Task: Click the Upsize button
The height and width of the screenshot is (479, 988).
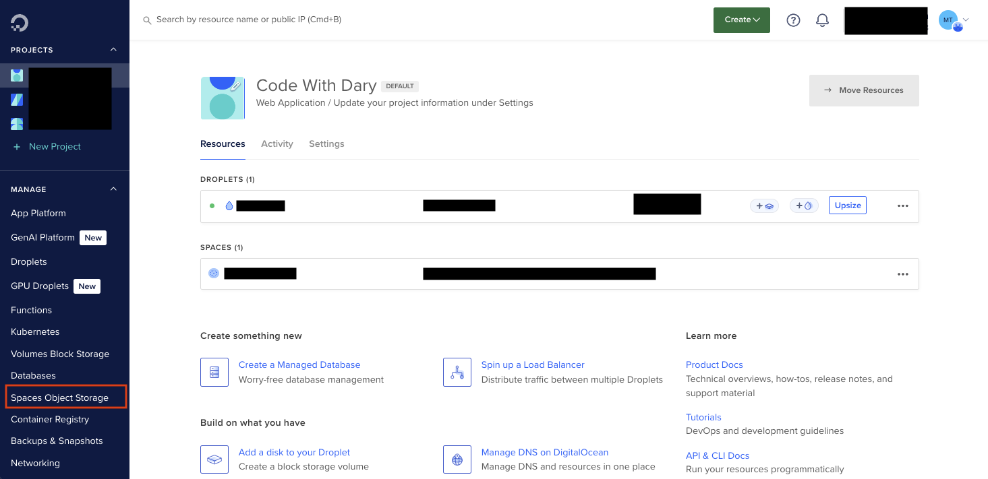Action: (x=848, y=205)
